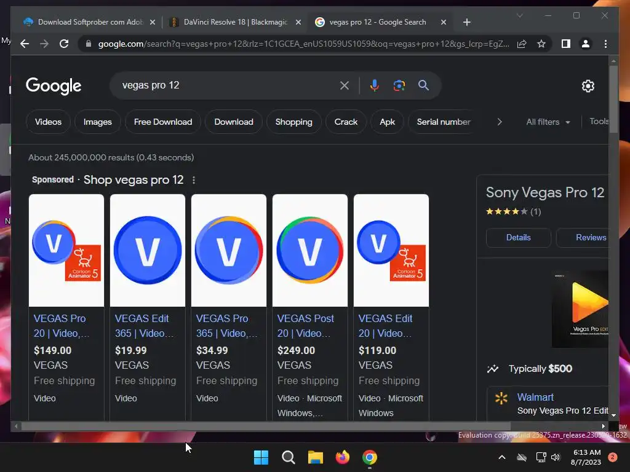Submit search with magnifier icon
The width and height of the screenshot is (630, 472).
click(423, 85)
